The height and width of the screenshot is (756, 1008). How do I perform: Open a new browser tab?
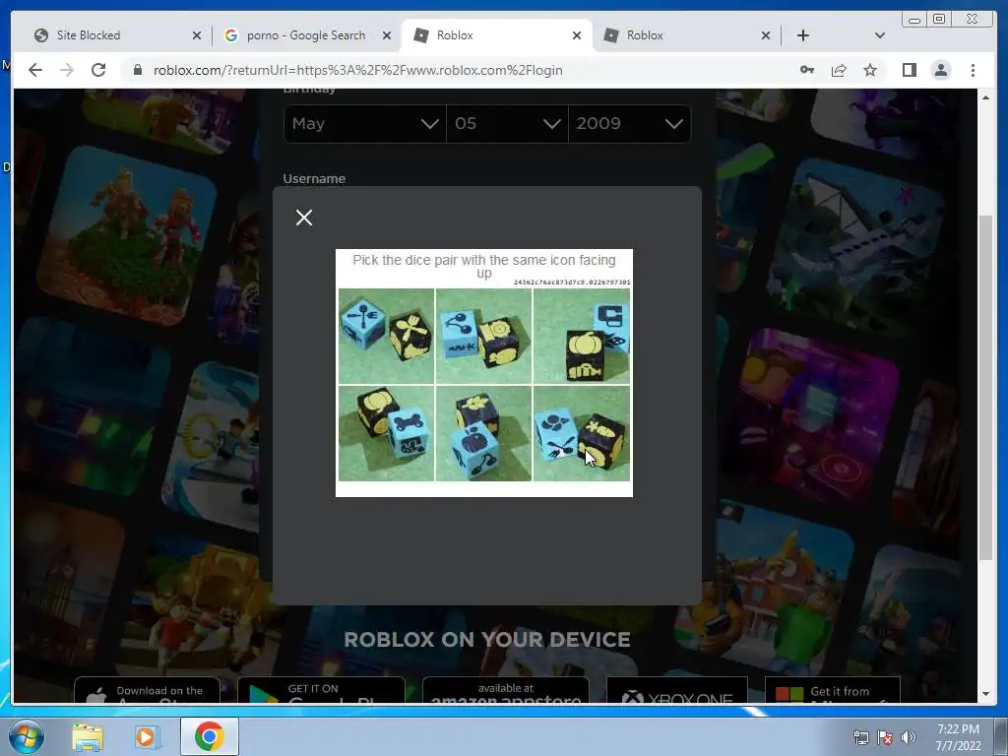[x=803, y=35]
